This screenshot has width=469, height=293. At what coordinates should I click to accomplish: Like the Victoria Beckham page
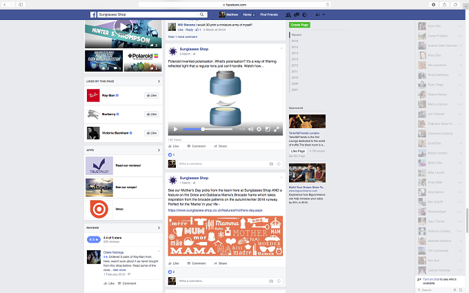pos(152,133)
